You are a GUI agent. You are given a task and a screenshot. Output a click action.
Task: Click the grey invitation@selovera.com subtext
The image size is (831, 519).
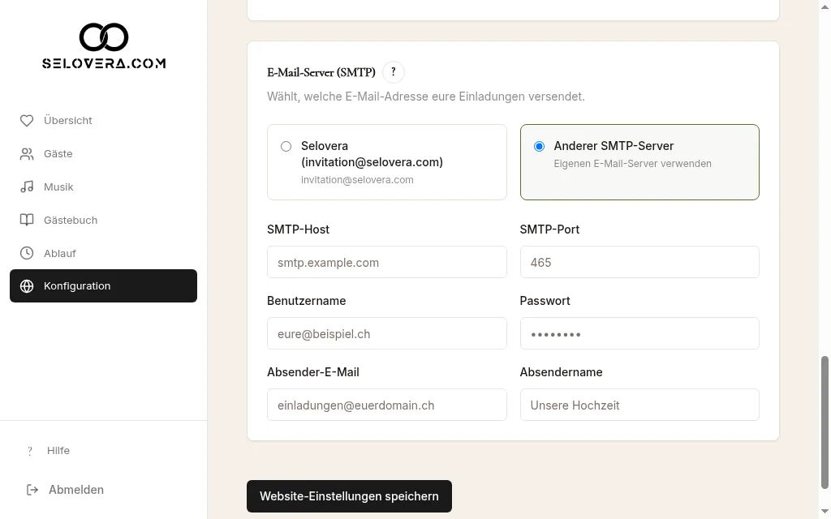tap(357, 180)
